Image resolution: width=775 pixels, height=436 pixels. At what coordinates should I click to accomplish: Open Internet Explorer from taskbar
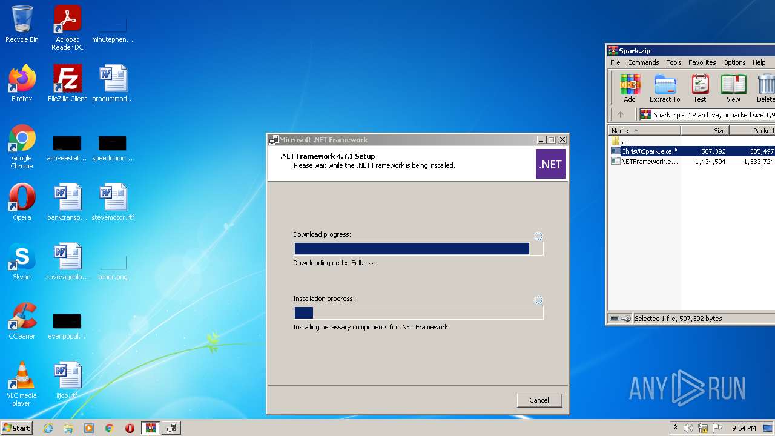(x=48, y=428)
